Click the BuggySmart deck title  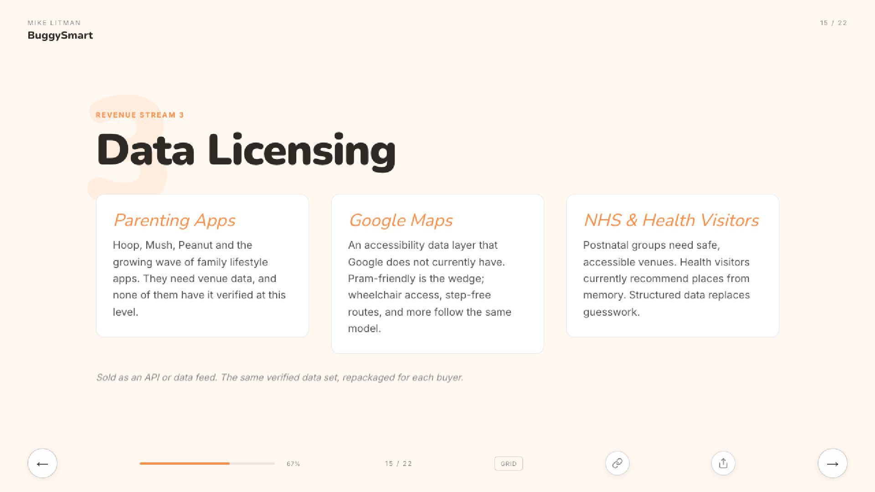tap(60, 36)
